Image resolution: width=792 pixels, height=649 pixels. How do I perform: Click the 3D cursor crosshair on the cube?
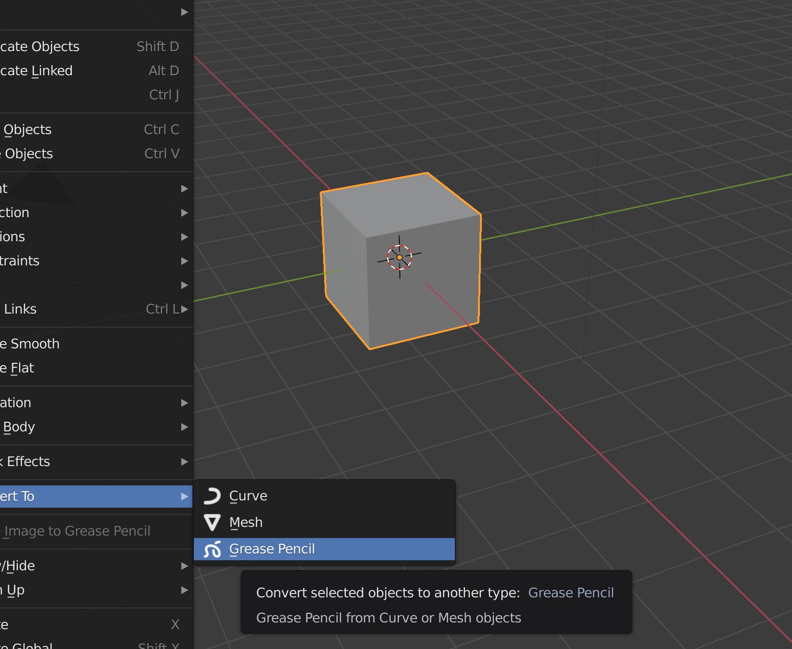(399, 257)
